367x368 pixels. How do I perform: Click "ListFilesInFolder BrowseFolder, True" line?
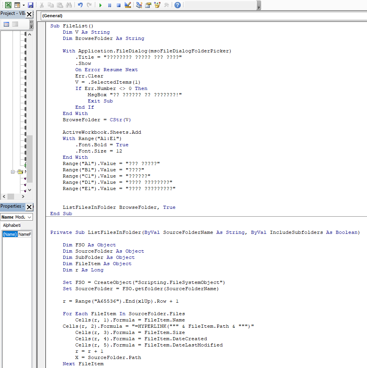point(119,207)
